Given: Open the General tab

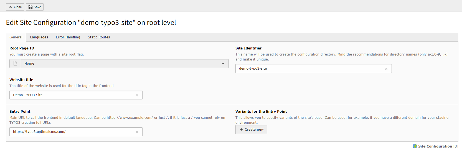Looking at the screenshot, I should (16, 37).
